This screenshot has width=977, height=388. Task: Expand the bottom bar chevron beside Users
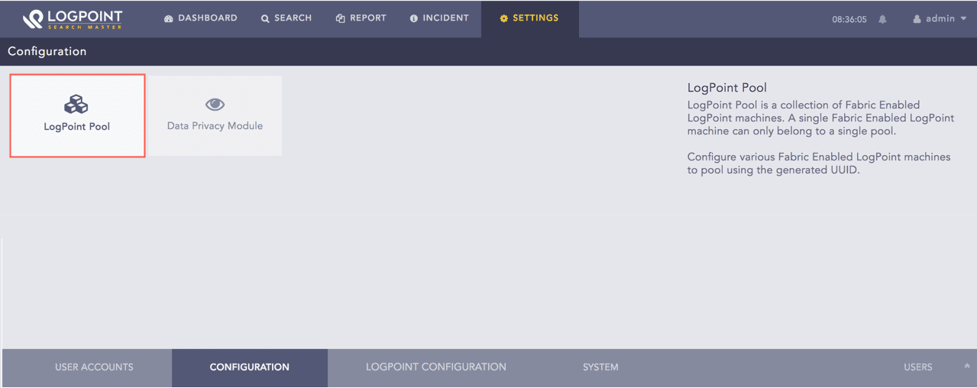click(966, 367)
